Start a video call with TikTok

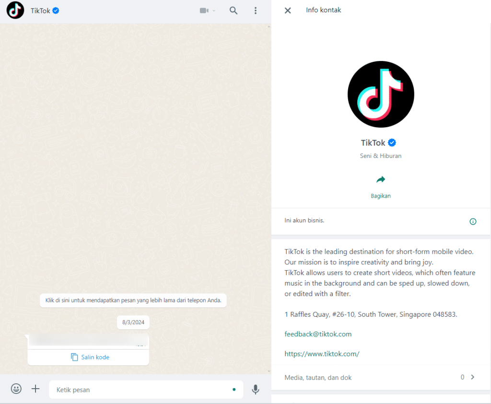204,11
